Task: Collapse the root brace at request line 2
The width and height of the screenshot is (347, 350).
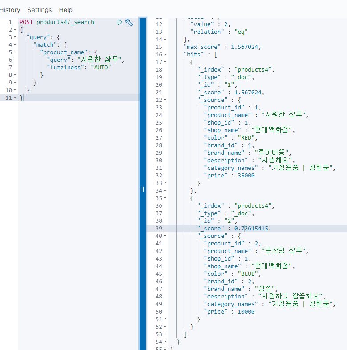Action: point(16,30)
